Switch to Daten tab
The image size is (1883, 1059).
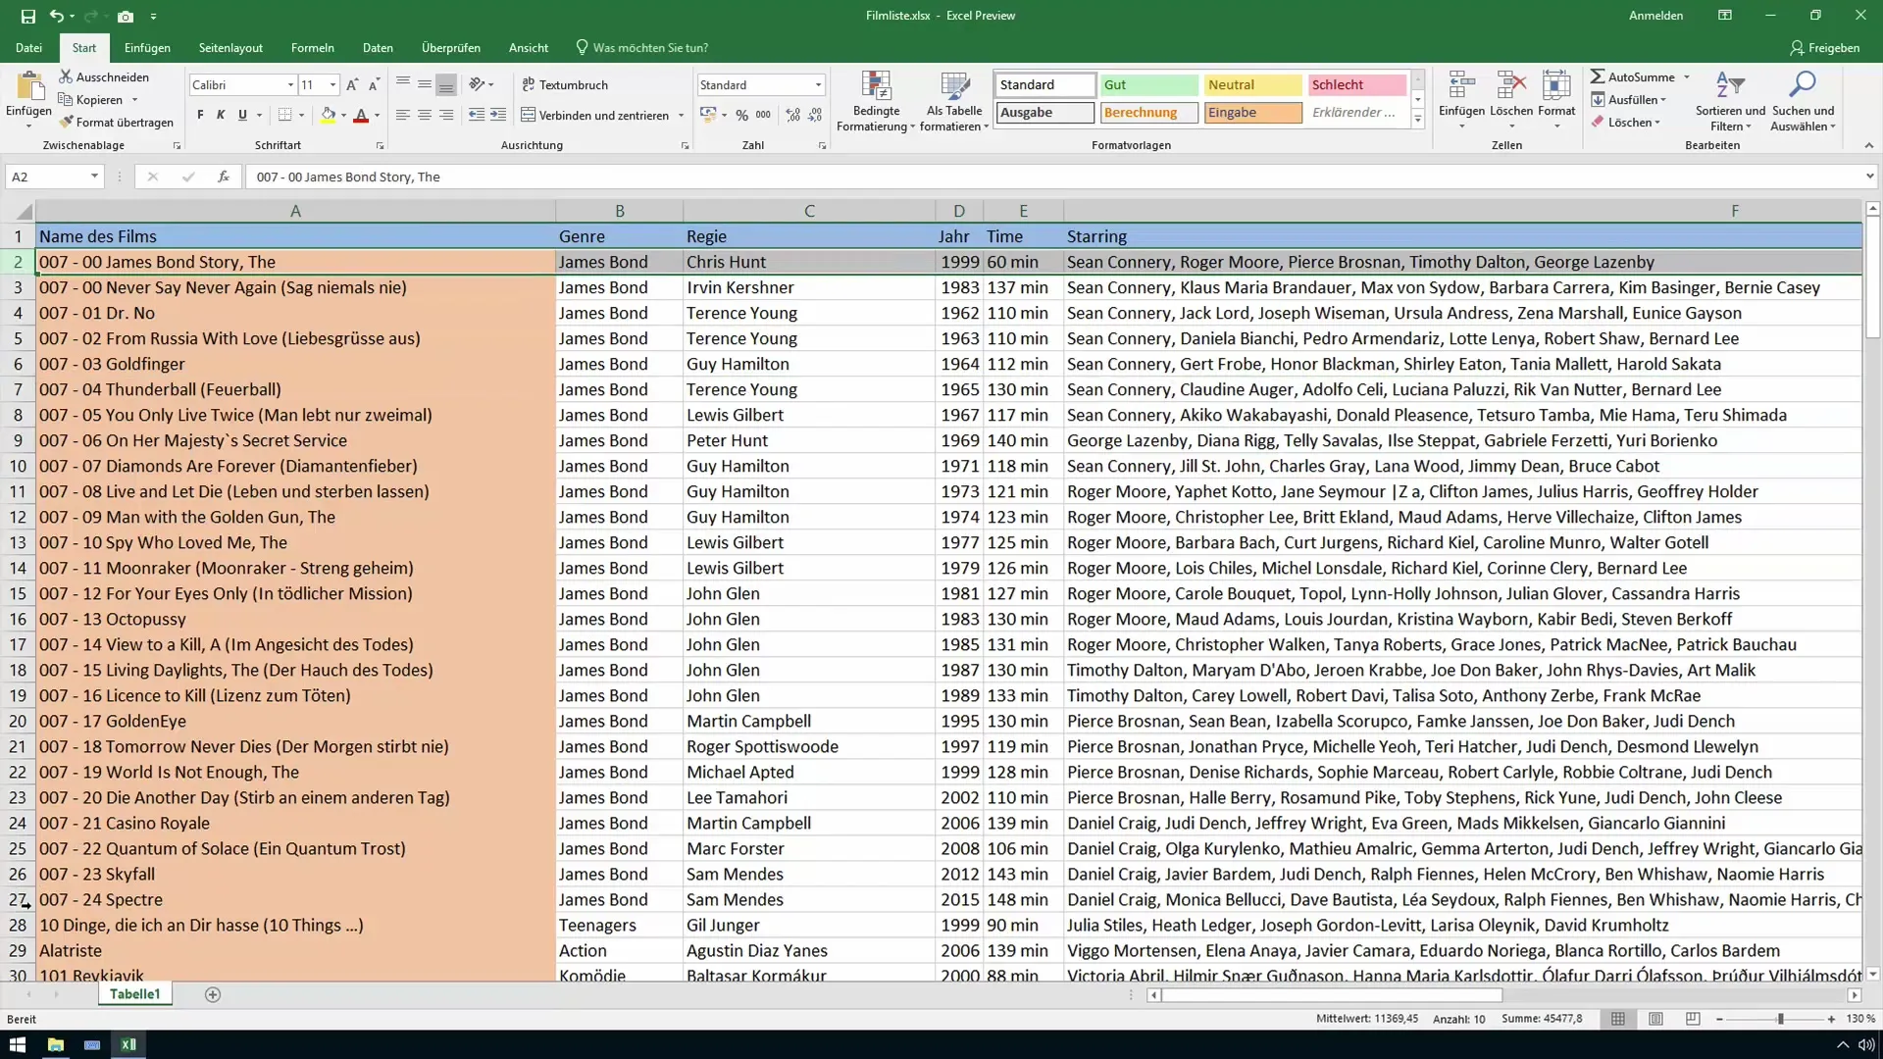378,47
